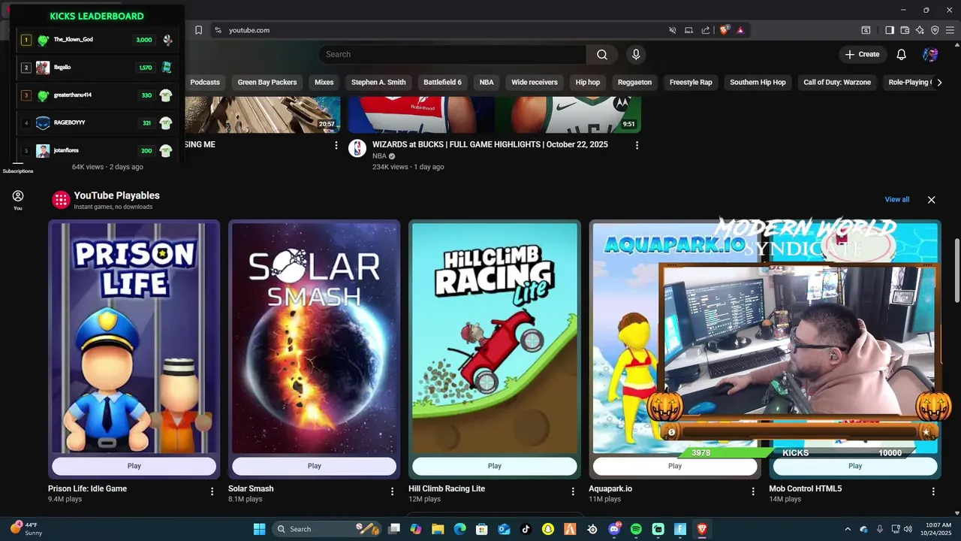Open the Windows Start menu

[259, 529]
